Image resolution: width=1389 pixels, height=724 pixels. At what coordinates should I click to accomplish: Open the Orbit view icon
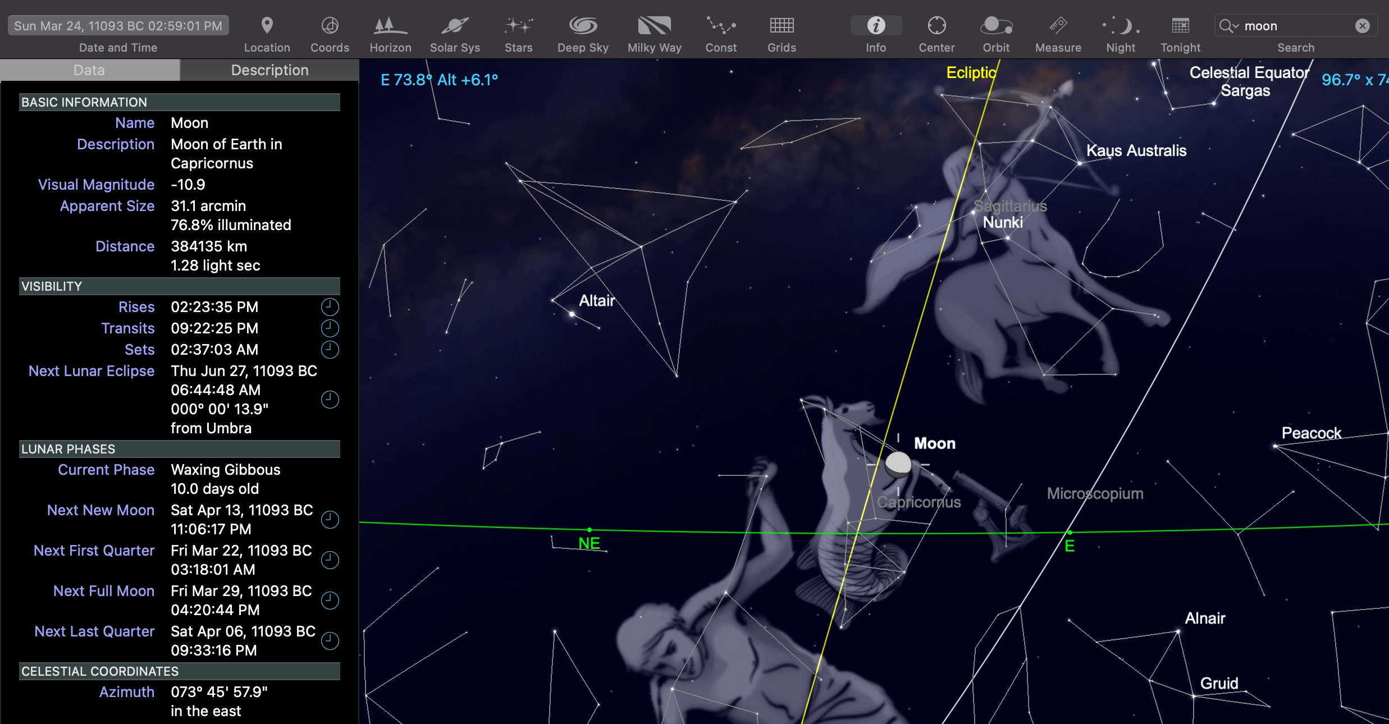(996, 26)
